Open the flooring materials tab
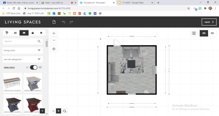Viewport: 219px width, 116px height. (x=15, y=33)
